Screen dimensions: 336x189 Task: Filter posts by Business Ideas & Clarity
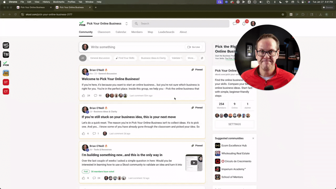(x=154, y=58)
